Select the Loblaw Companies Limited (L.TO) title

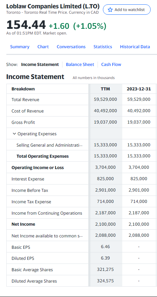pyautogui.click(x=53, y=6)
